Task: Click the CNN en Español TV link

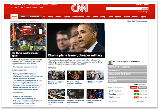Action: [x=32, y=8]
